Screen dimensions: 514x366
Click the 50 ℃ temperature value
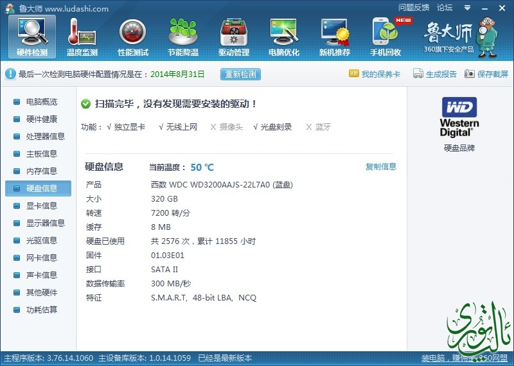click(x=202, y=168)
